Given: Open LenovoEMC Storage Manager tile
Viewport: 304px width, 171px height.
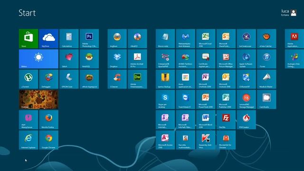Looking at the screenshot, I should (x=246, y=99).
